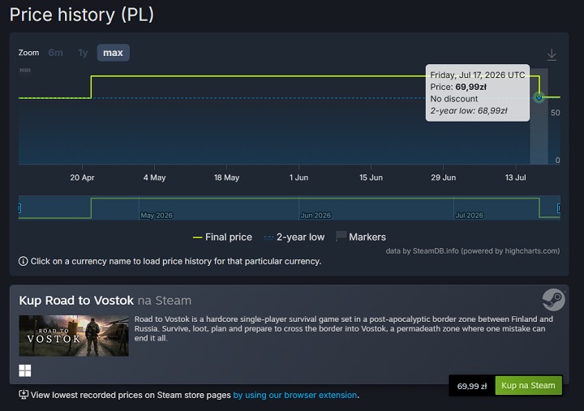Viewport: 584px width, 411px height.
Task: Click the Kup na Steam button
Action: [528, 386]
